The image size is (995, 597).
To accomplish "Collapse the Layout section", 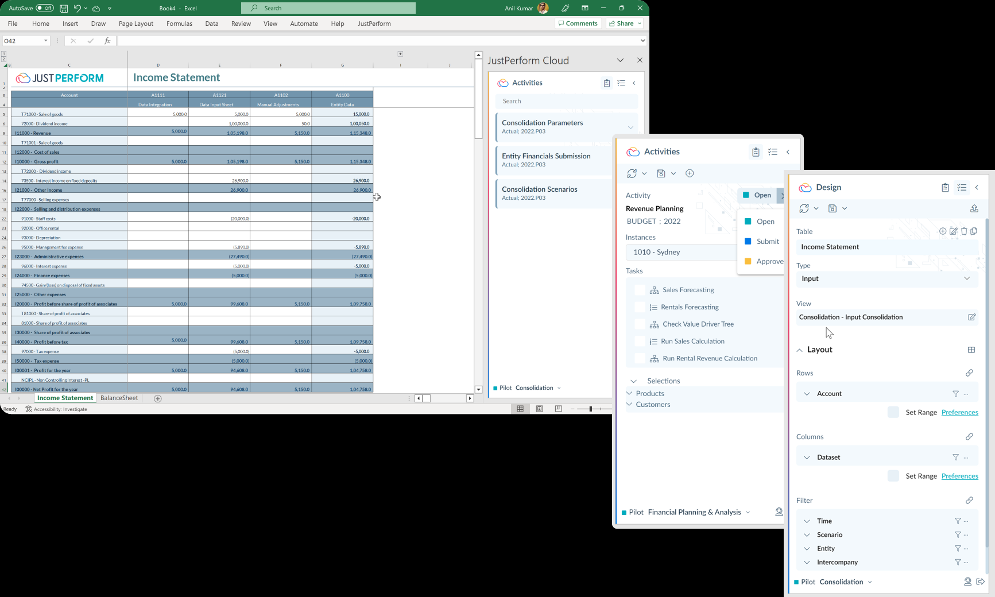I will [x=799, y=350].
